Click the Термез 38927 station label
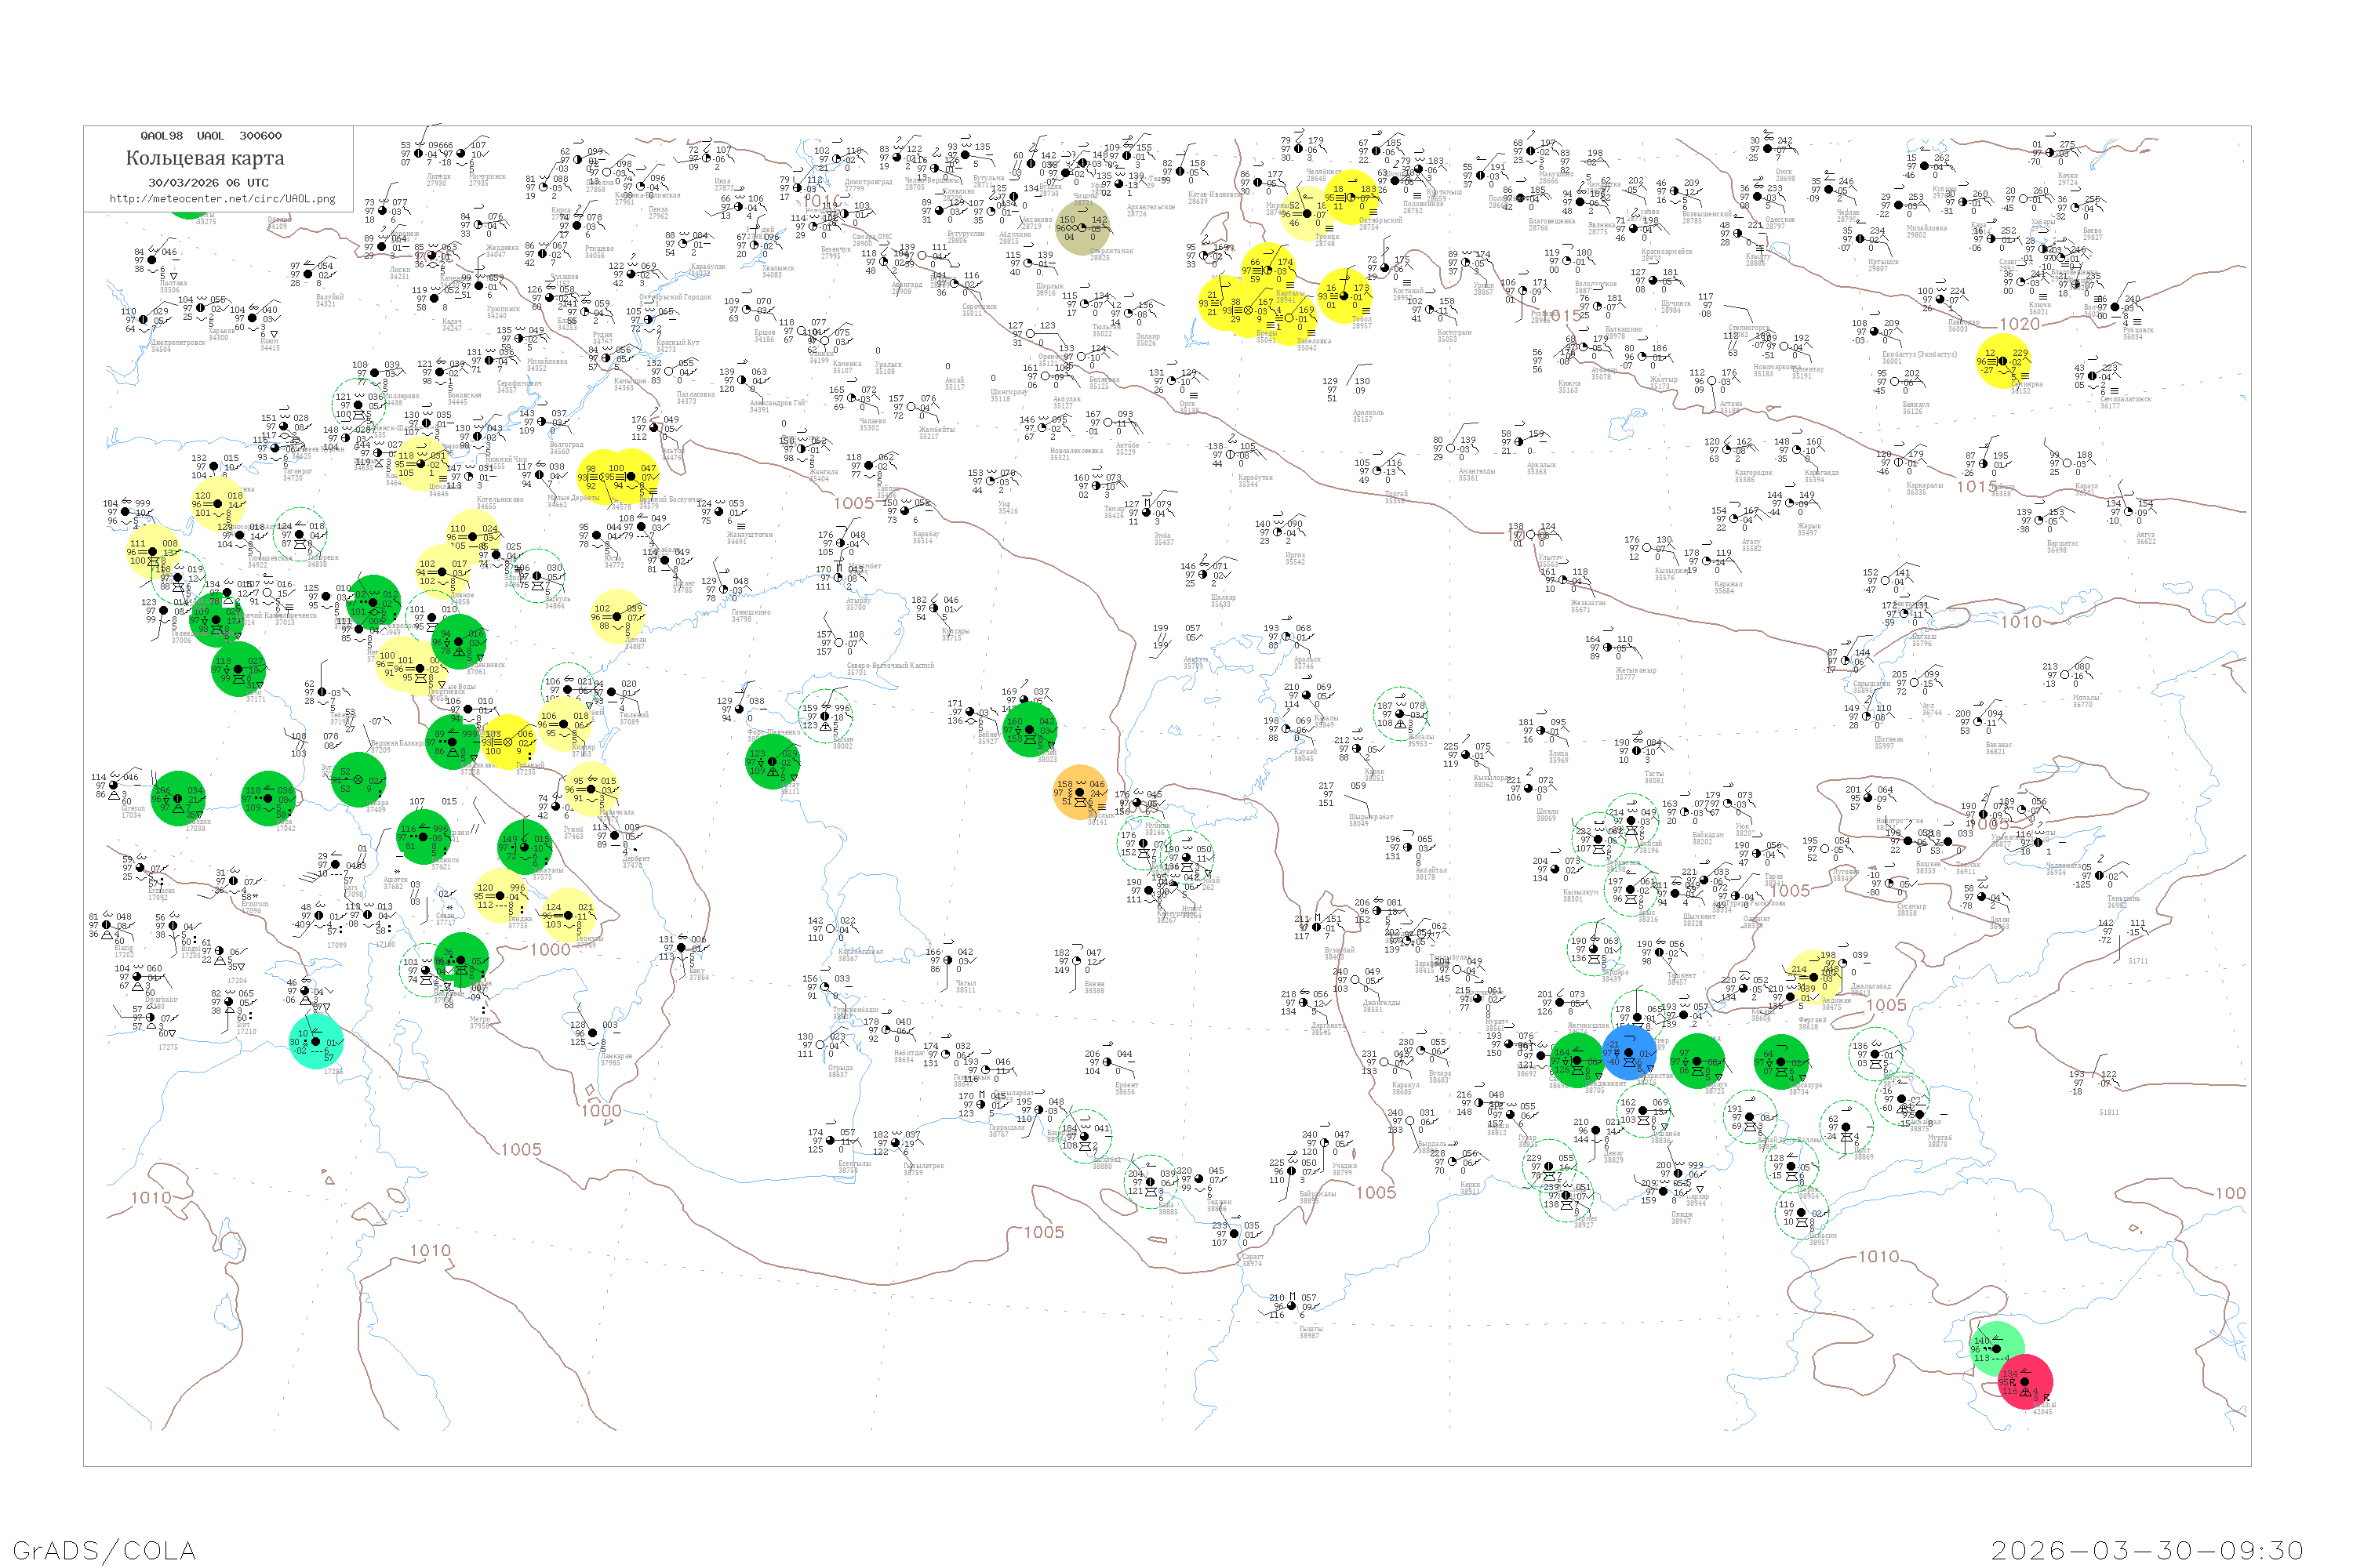 1584,1221
